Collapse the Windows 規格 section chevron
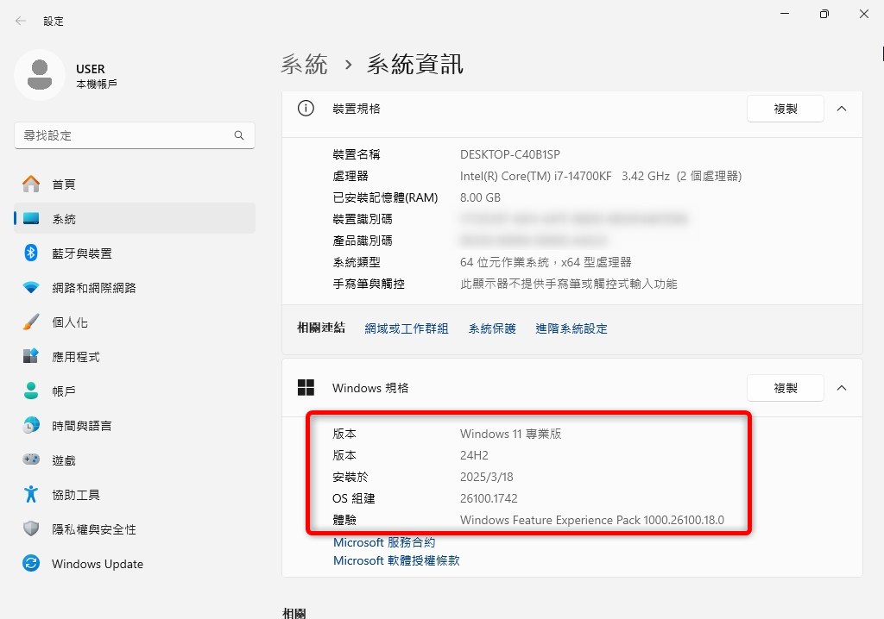 (x=842, y=388)
